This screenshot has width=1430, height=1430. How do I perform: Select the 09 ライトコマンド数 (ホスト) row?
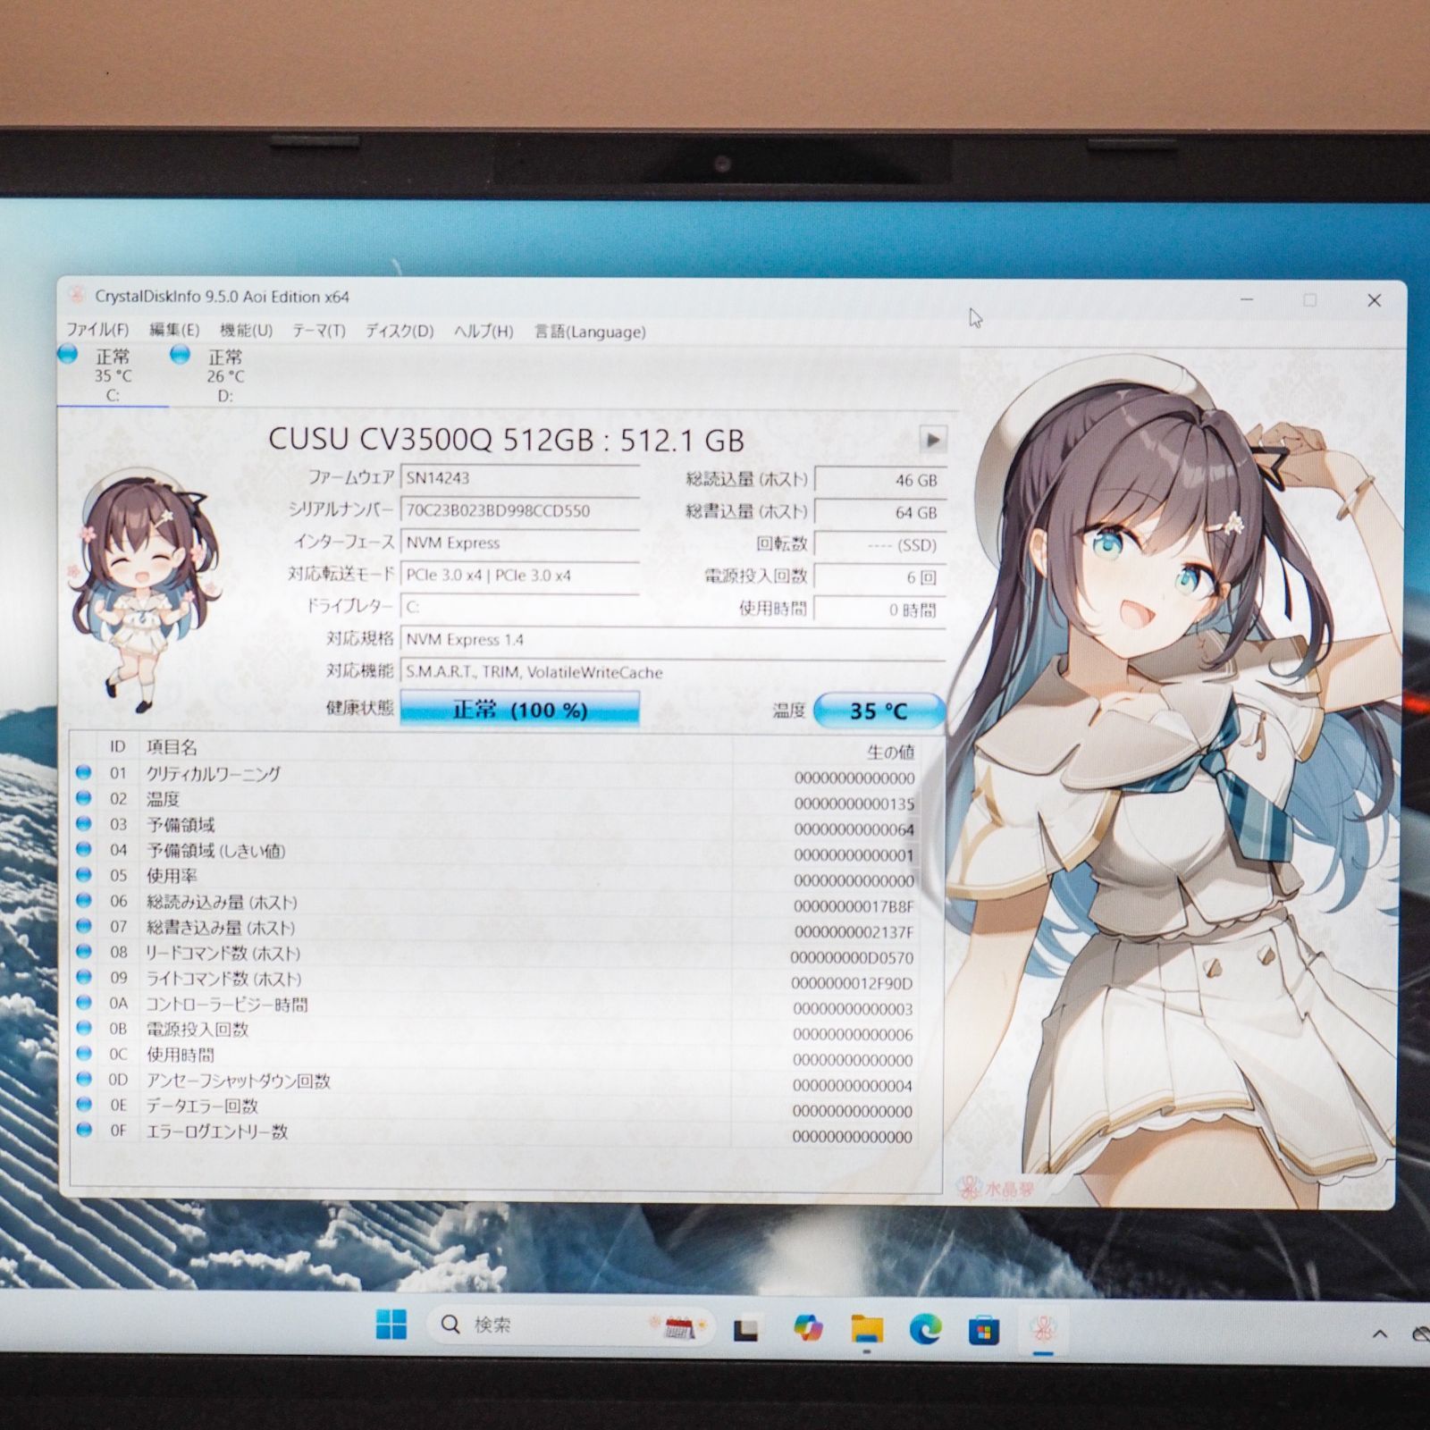494,980
